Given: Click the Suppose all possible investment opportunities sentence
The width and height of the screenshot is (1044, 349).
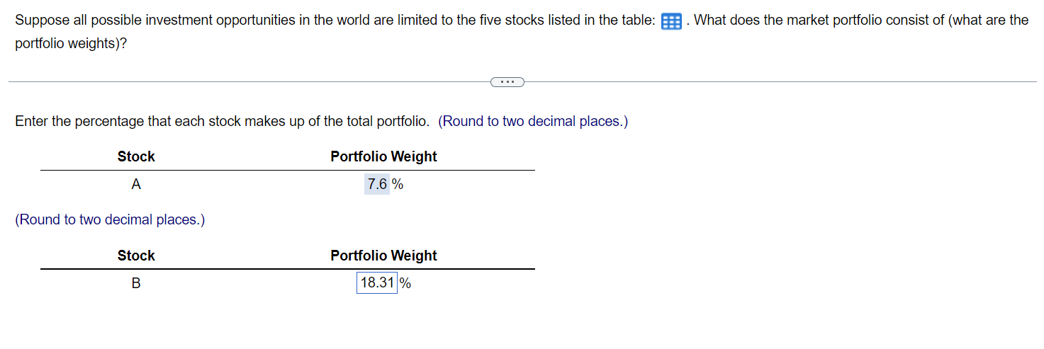Looking at the screenshot, I should [335, 20].
